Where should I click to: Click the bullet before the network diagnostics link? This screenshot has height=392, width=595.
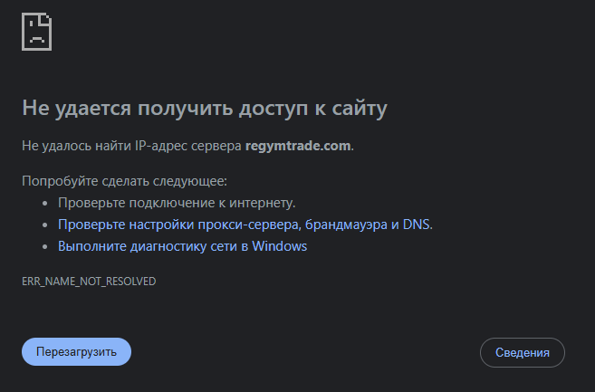click(45, 246)
